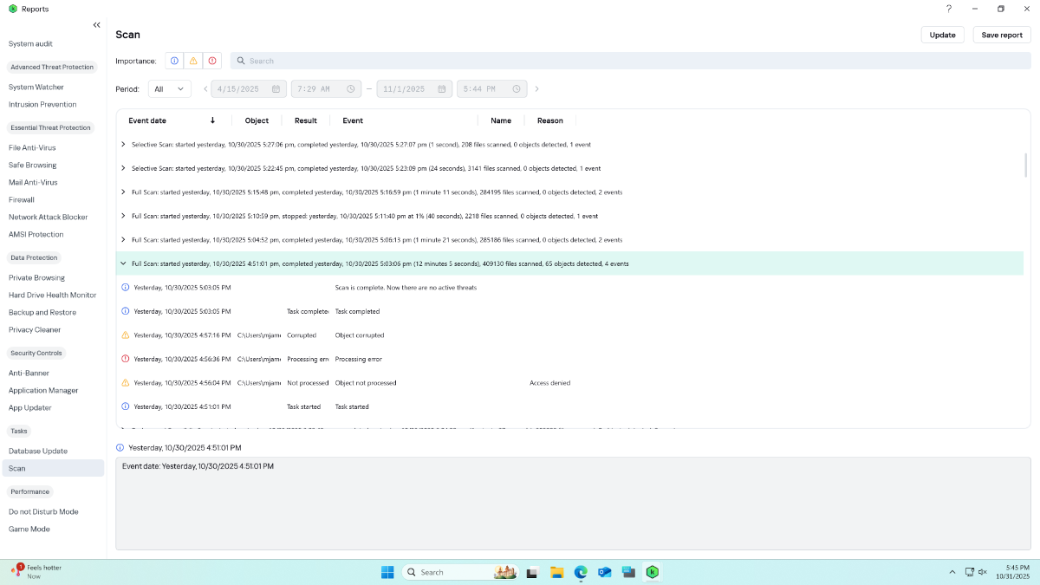This screenshot has height=585, width=1040.
Task: Click the taskbar Search box
Action: tap(461, 572)
